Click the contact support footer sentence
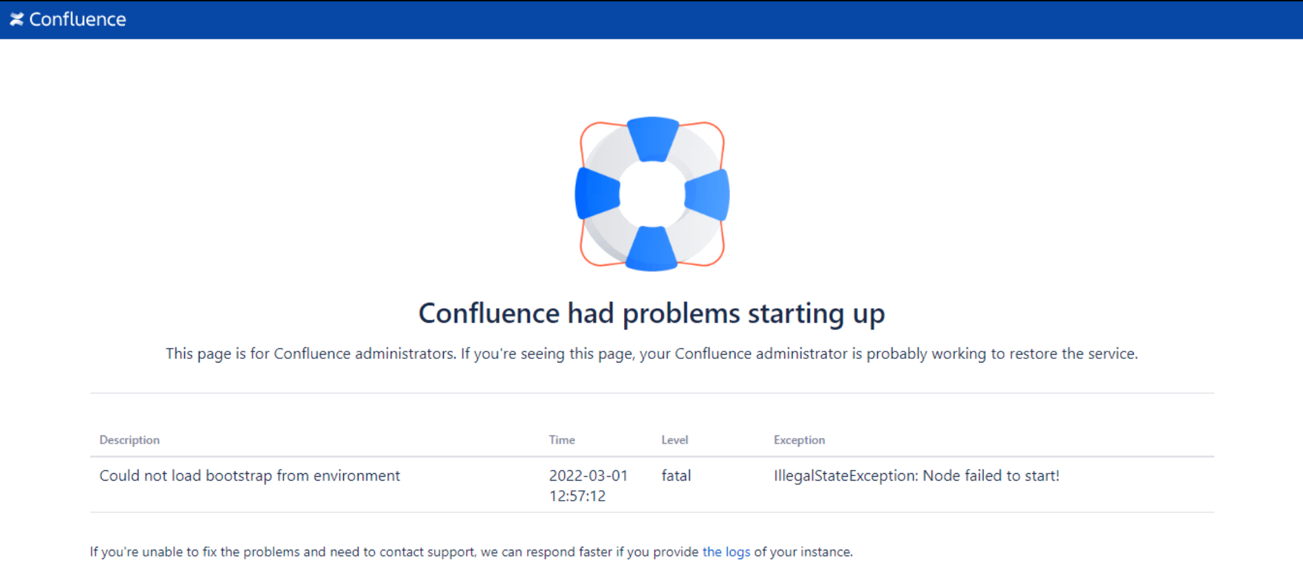 pos(471,552)
